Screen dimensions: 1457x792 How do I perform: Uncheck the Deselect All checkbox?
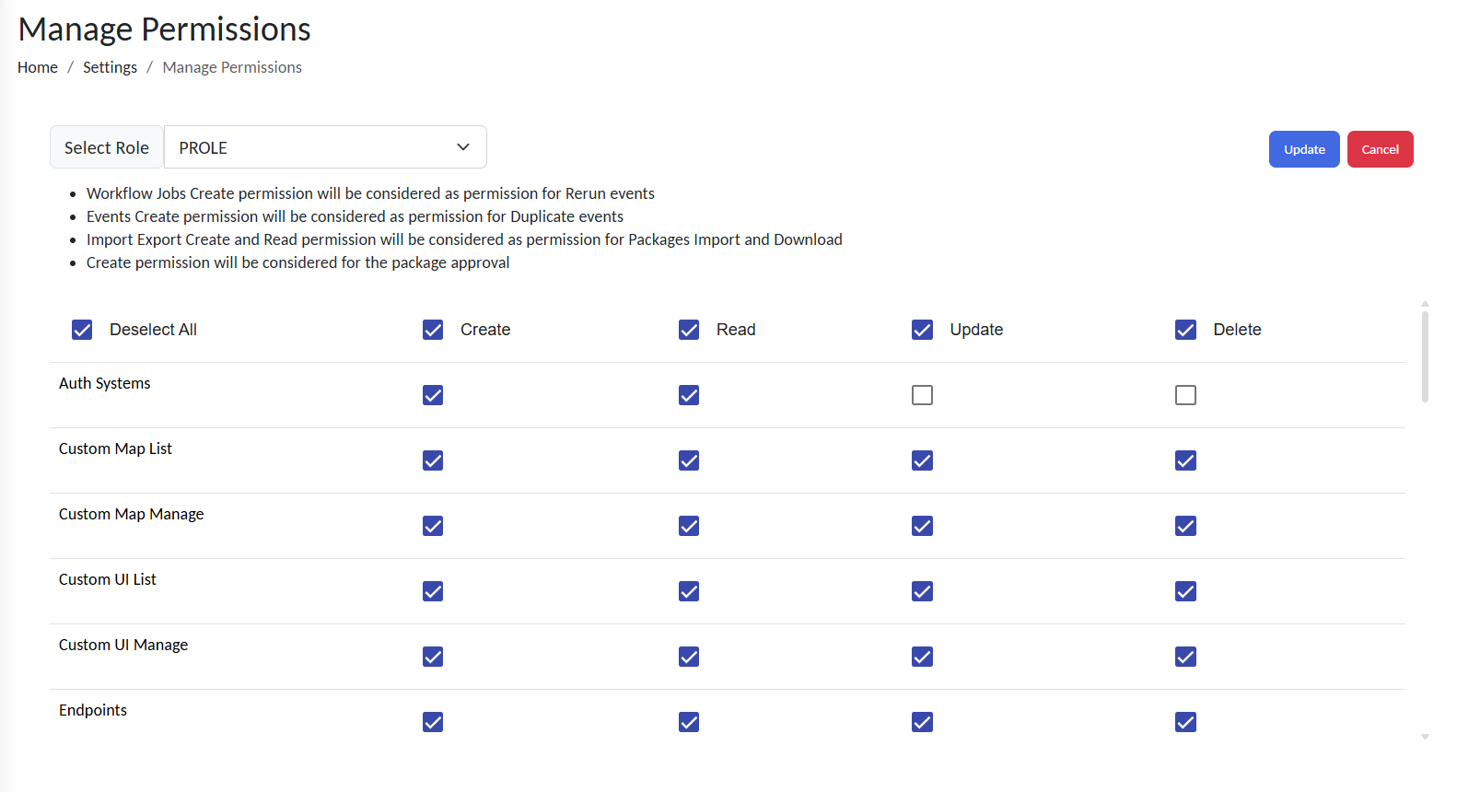(82, 330)
